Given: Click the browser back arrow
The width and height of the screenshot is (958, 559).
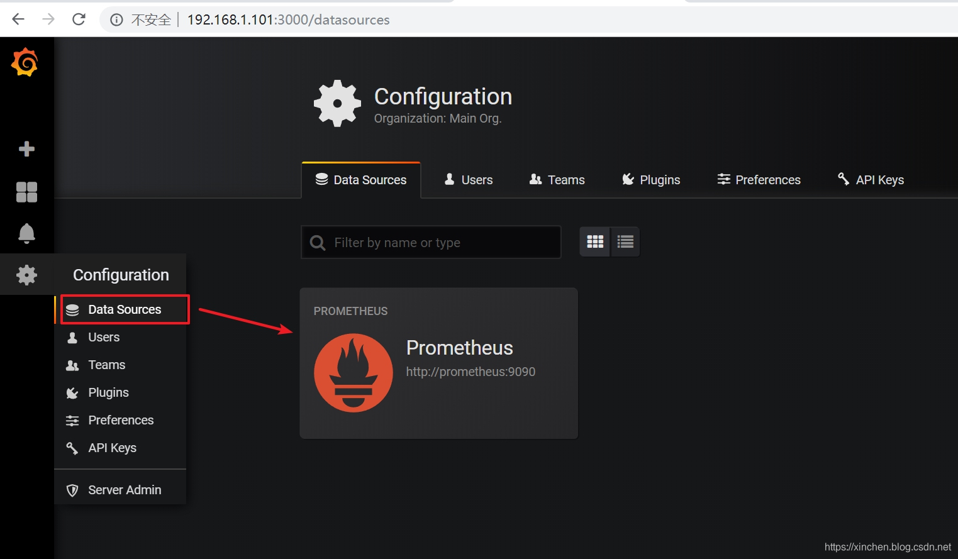Looking at the screenshot, I should point(18,19).
